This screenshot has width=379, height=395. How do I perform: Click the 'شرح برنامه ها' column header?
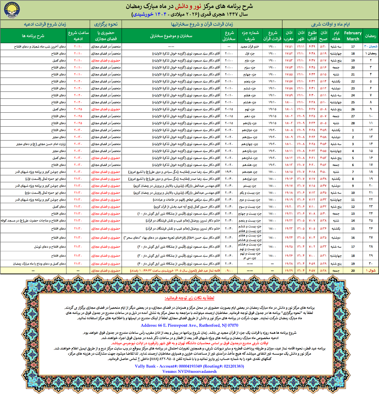[33, 36]
